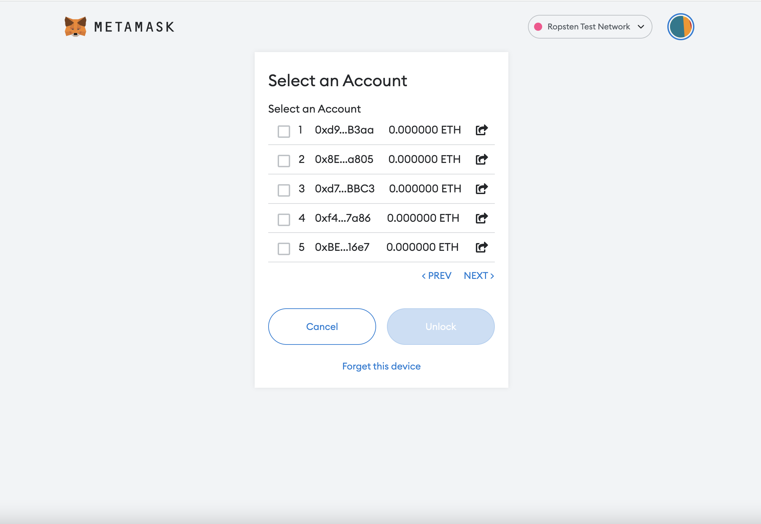Open the account avatar menu
761x524 pixels.
click(x=681, y=27)
